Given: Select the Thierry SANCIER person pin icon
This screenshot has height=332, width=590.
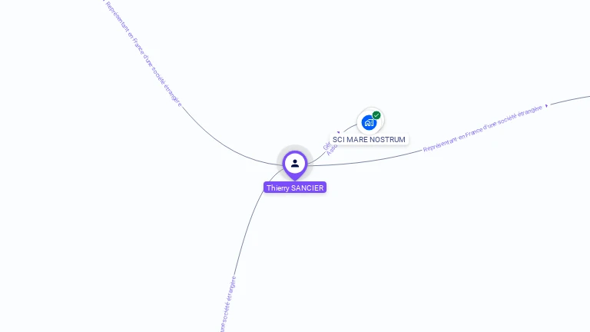Looking at the screenshot, I should [x=295, y=164].
